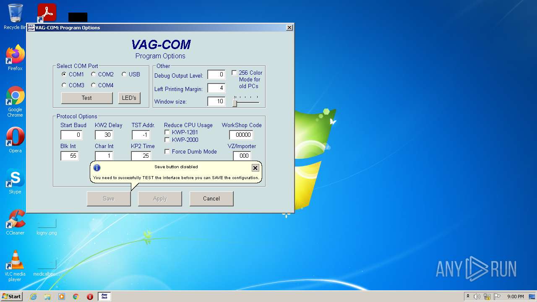Click the Left Printing Margin field

(x=216, y=88)
